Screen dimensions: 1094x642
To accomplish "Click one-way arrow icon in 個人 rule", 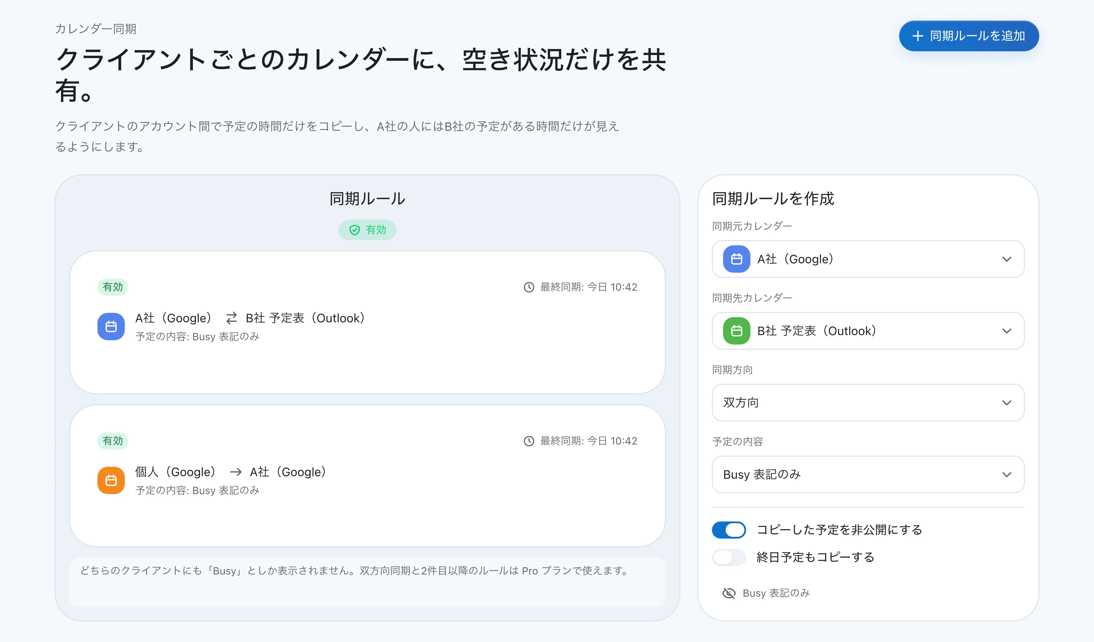I will (236, 472).
